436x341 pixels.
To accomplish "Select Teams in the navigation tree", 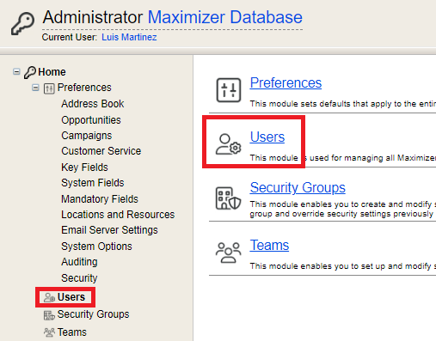I will (72, 332).
